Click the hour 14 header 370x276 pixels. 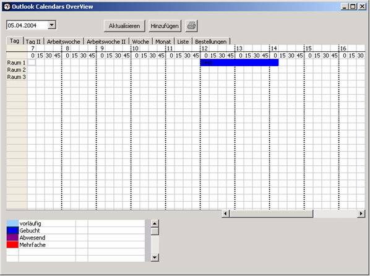point(273,48)
